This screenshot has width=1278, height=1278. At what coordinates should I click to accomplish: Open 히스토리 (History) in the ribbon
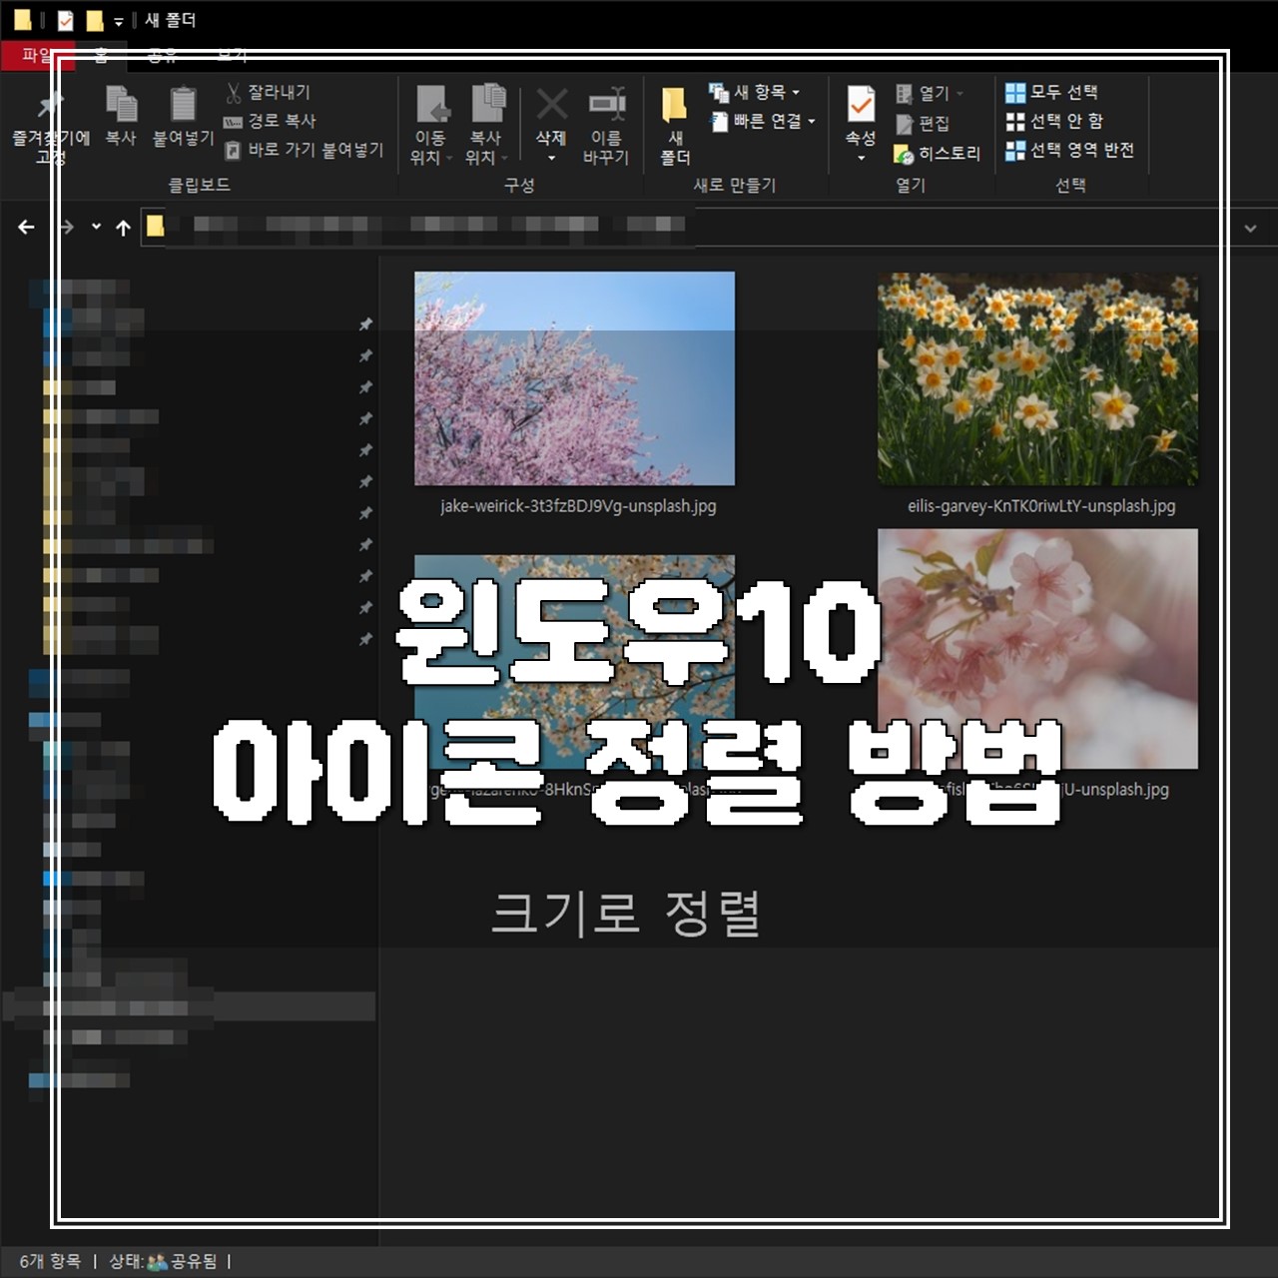(938, 154)
